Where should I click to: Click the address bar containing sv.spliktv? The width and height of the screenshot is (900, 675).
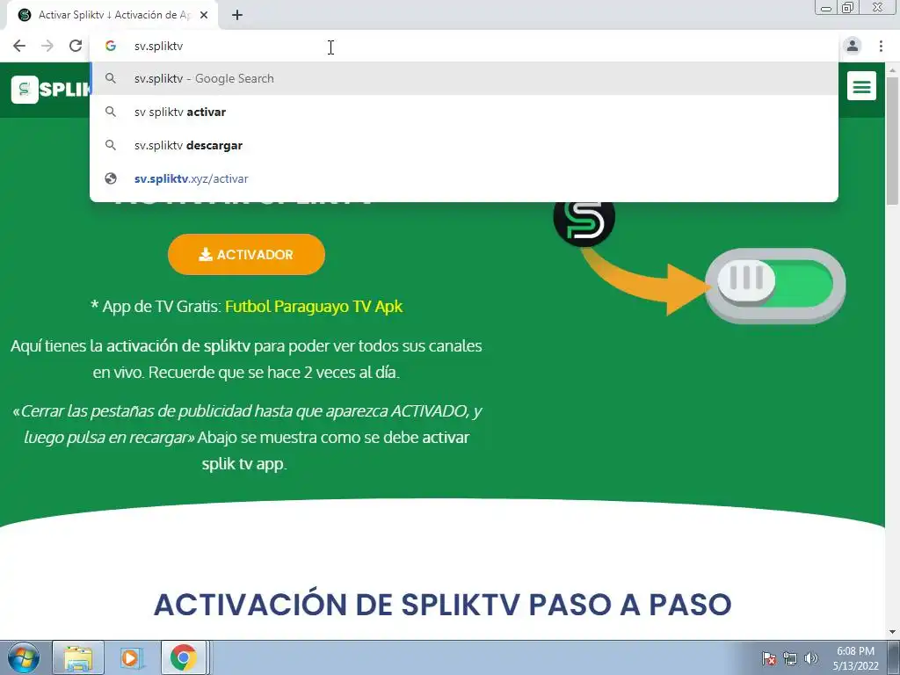pyautogui.click(x=464, y=46)
